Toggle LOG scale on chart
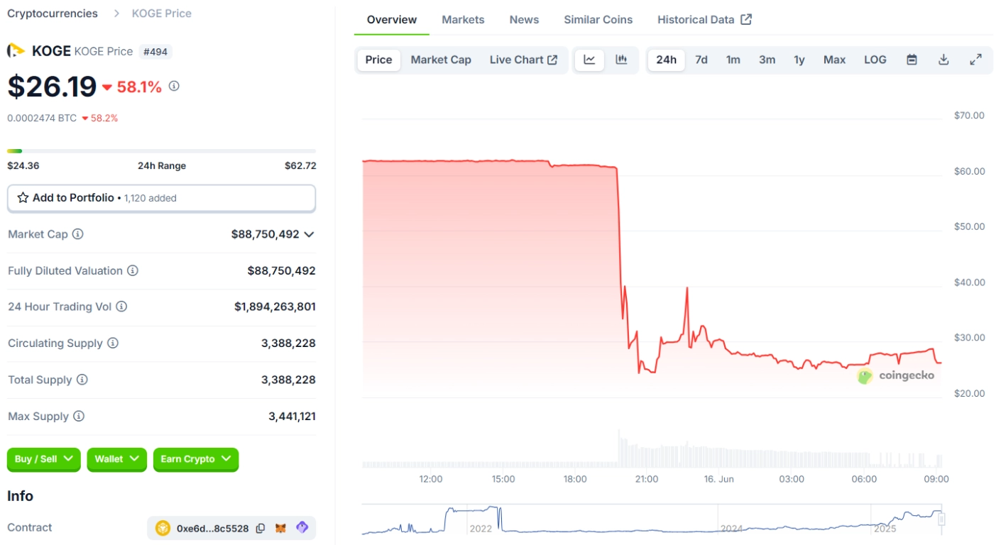This screenshot has width=1001, height=545. 875,60
